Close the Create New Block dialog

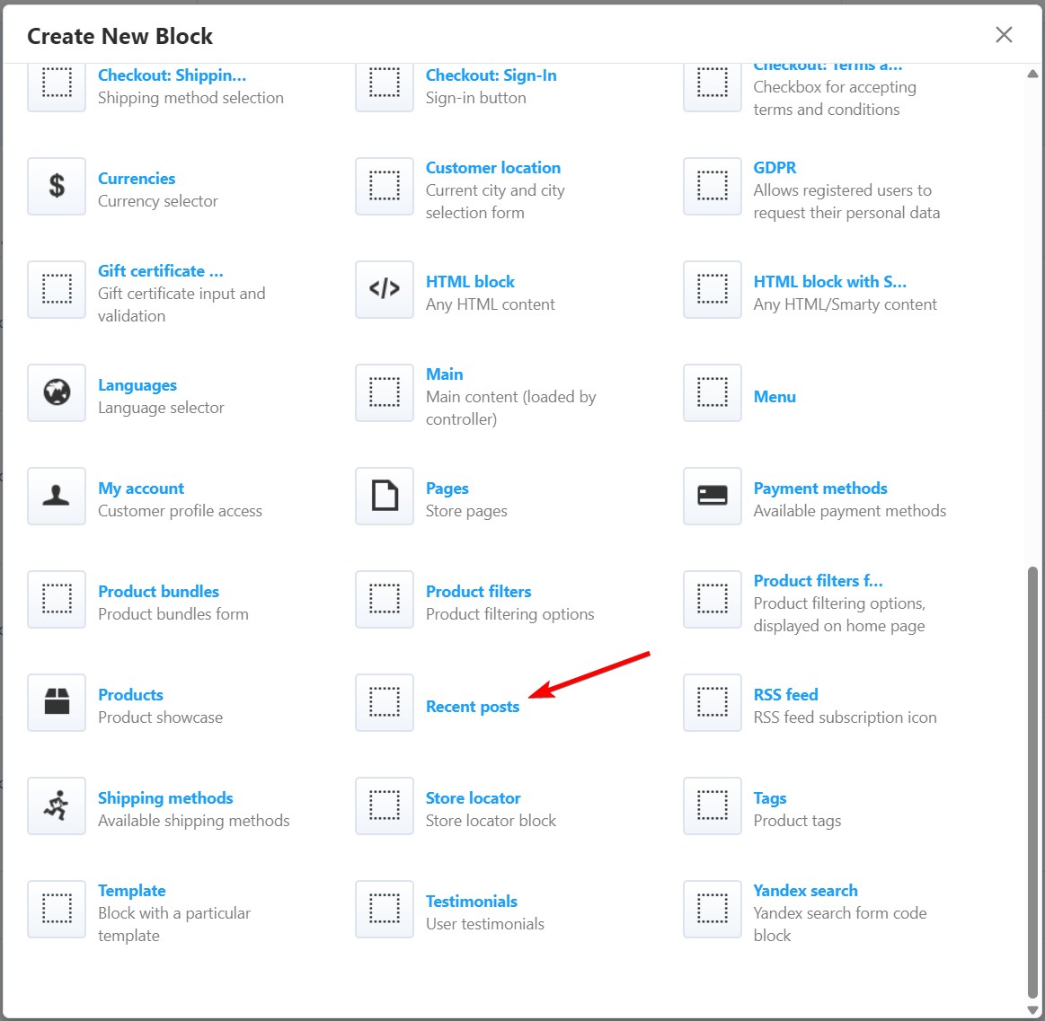[1004, 35]
